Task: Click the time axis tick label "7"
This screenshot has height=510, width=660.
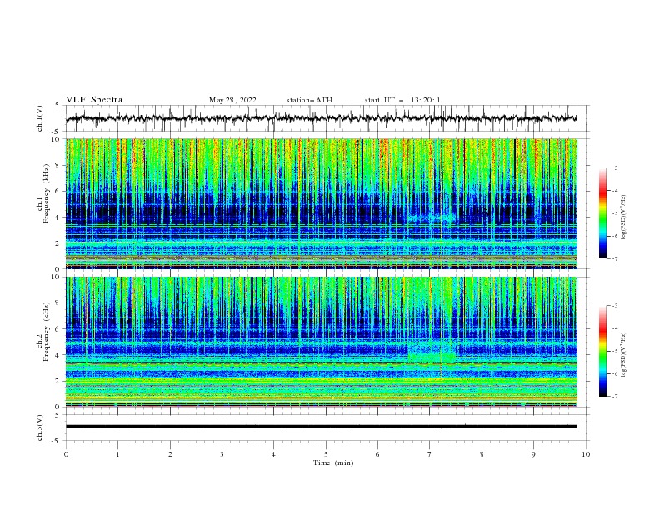Action: point(430,454)
